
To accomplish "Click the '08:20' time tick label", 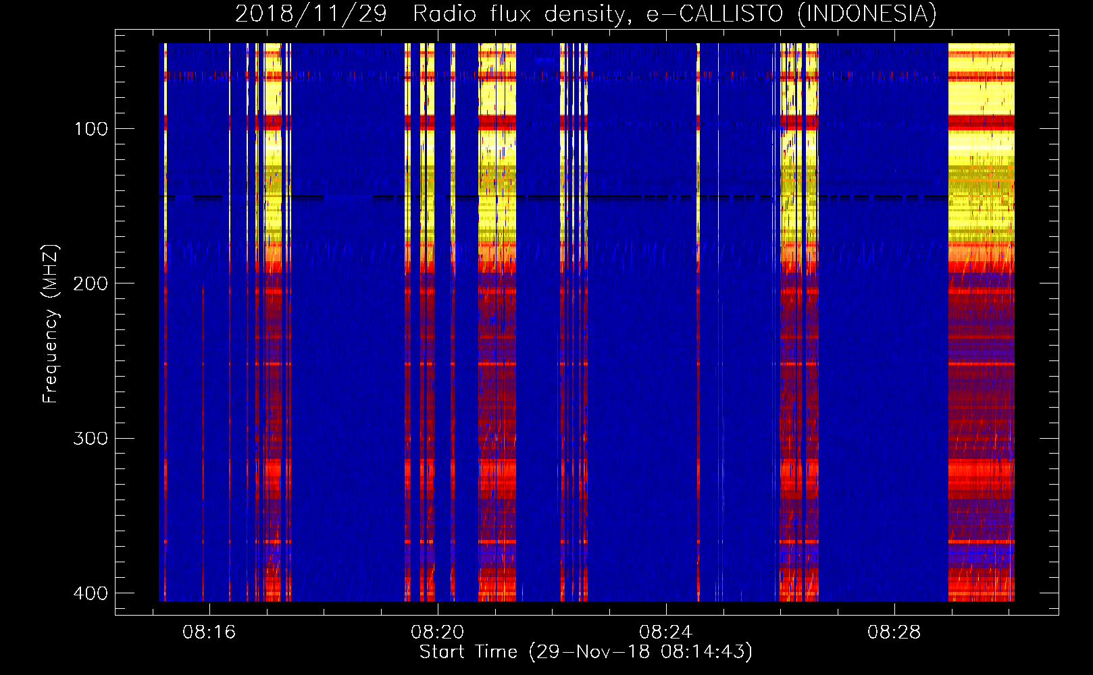I will [x=438, y=632].
